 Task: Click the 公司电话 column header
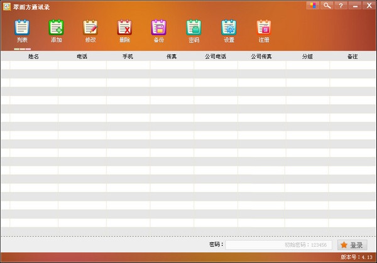(x=216, y=56)
